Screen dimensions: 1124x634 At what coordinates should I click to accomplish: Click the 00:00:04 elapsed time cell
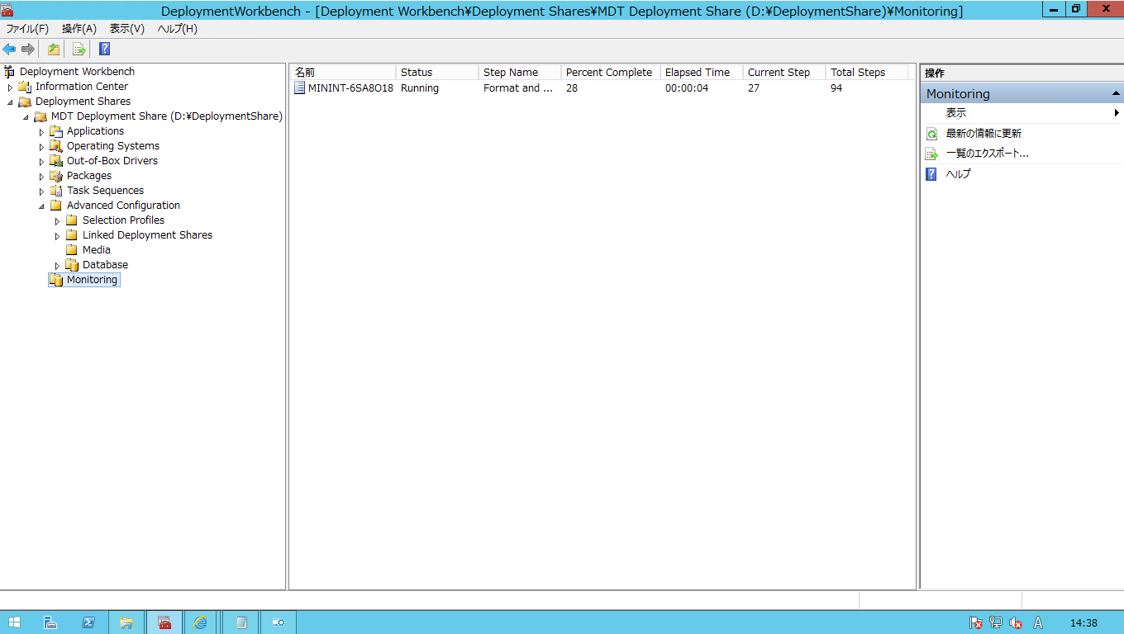(687, 88)
